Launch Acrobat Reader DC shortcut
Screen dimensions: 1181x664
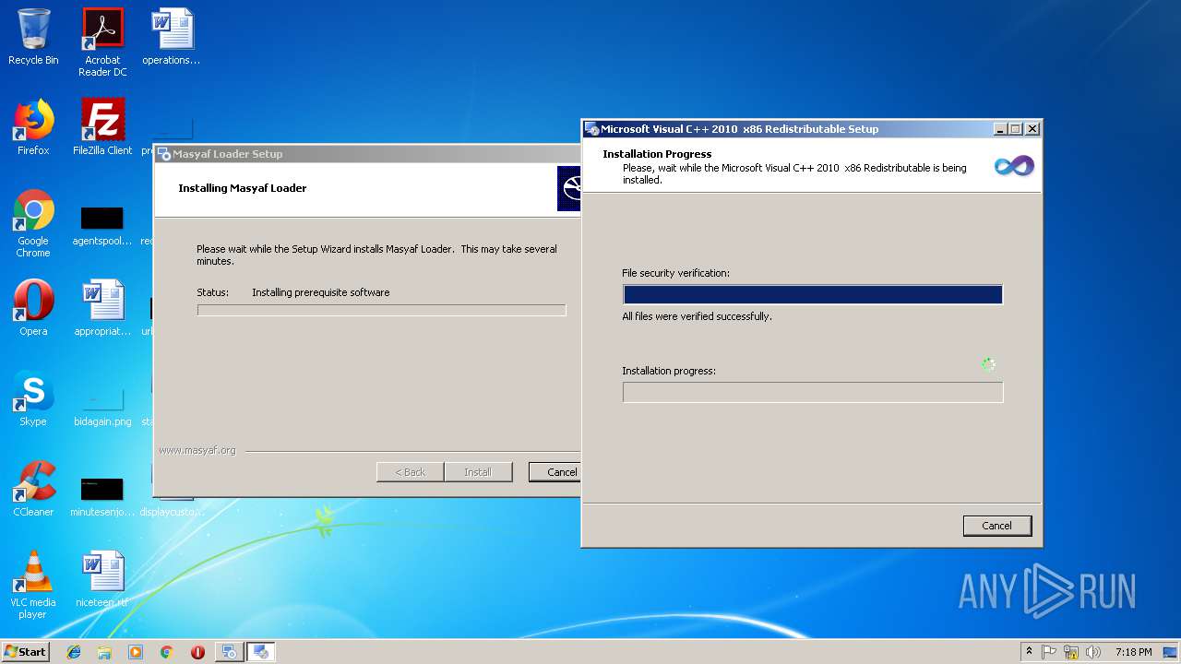tap(102, 42)
